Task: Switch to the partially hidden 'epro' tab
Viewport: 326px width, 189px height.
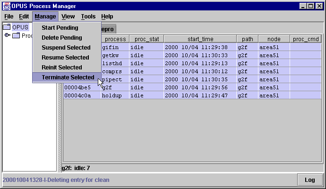Action: coord(109,29)
